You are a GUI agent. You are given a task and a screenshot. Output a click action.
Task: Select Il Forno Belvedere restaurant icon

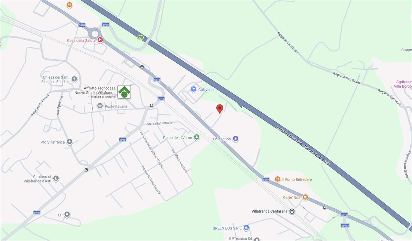[277, 179]
